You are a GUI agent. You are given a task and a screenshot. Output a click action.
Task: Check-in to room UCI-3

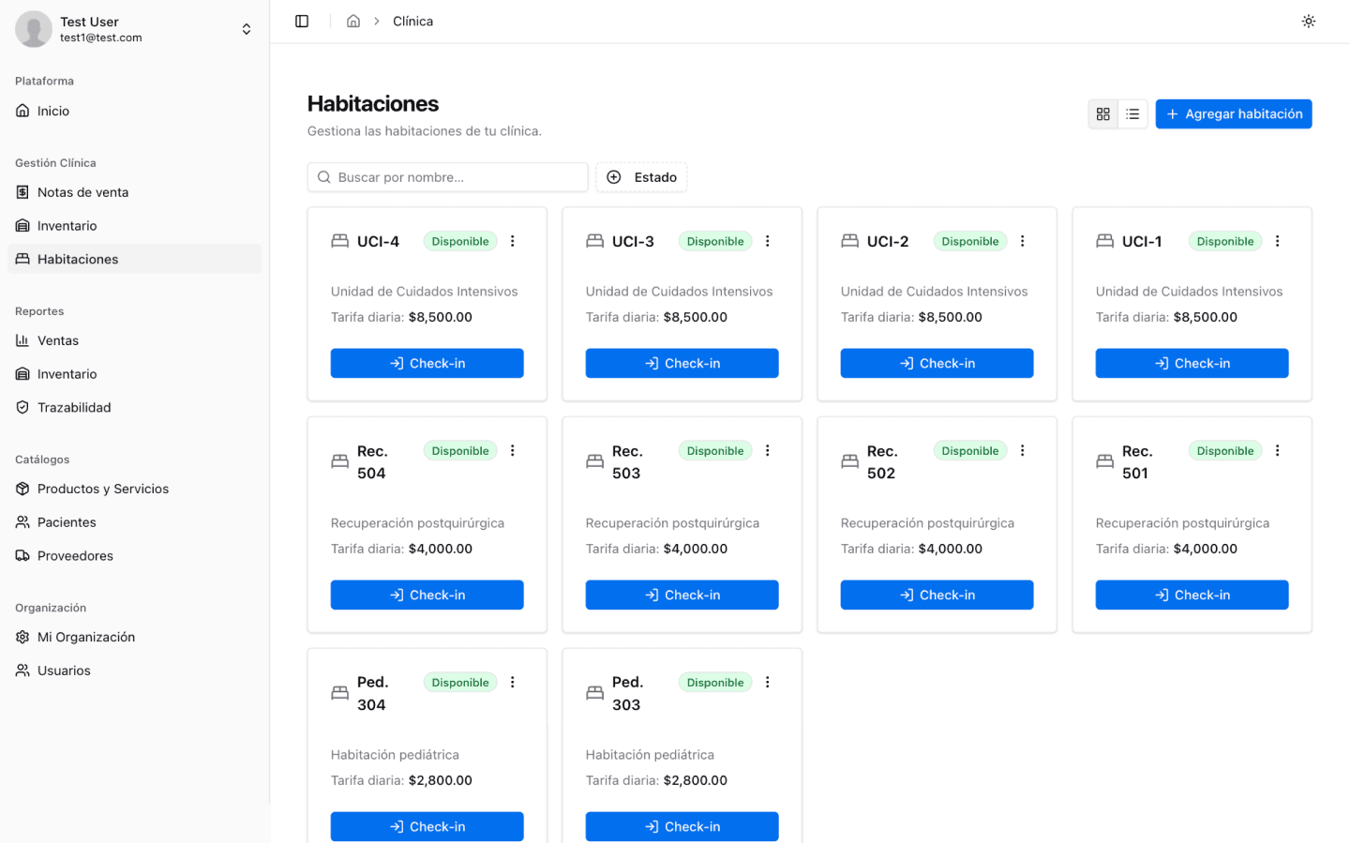point(682,363)
